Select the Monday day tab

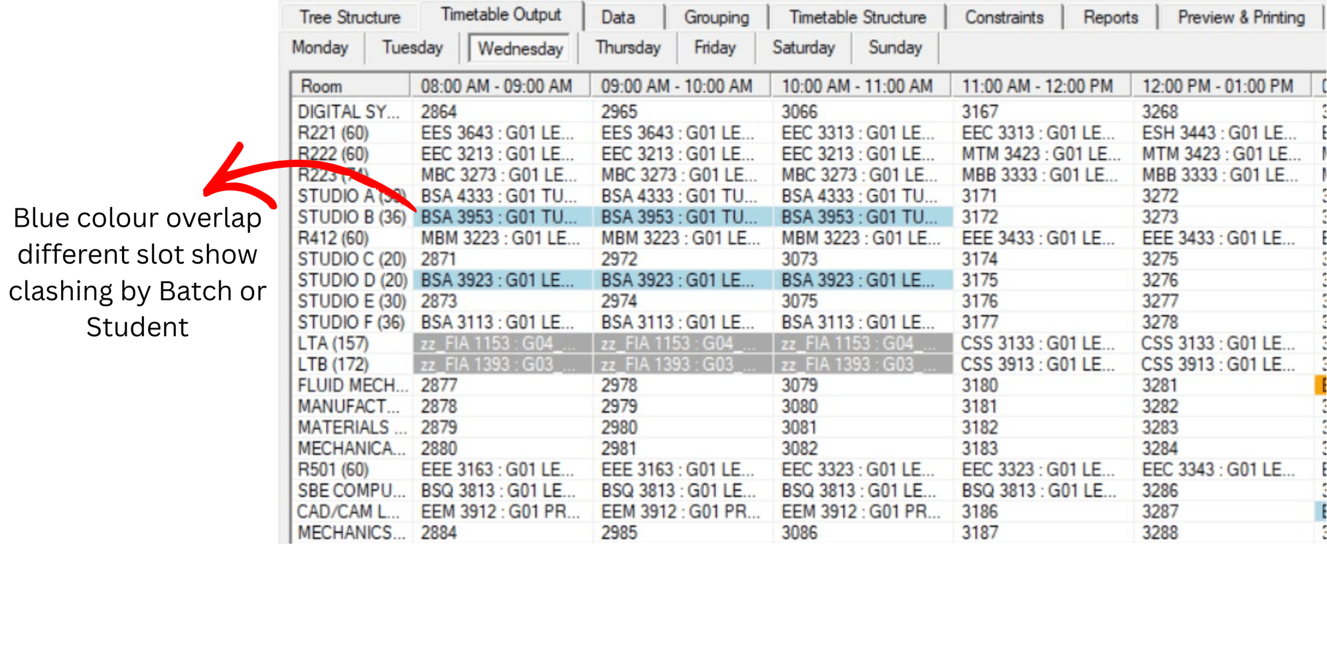click(320, 48)
